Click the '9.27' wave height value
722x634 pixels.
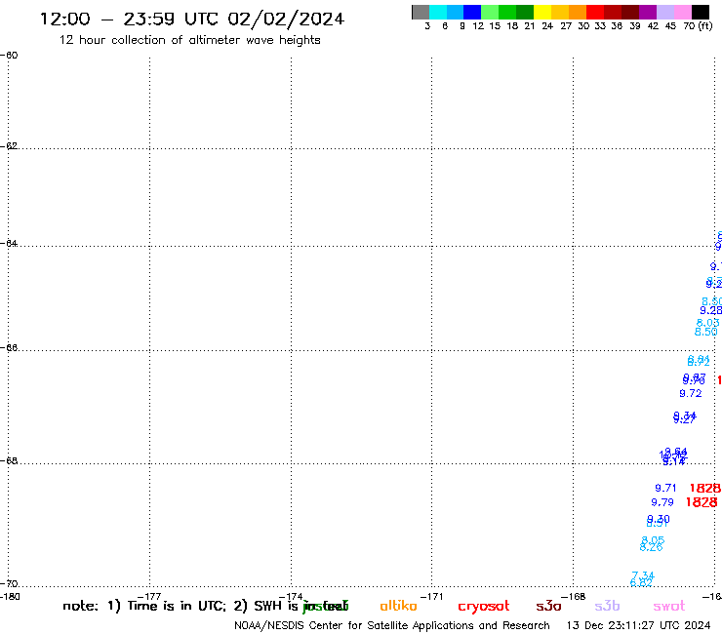click(684, 420)
